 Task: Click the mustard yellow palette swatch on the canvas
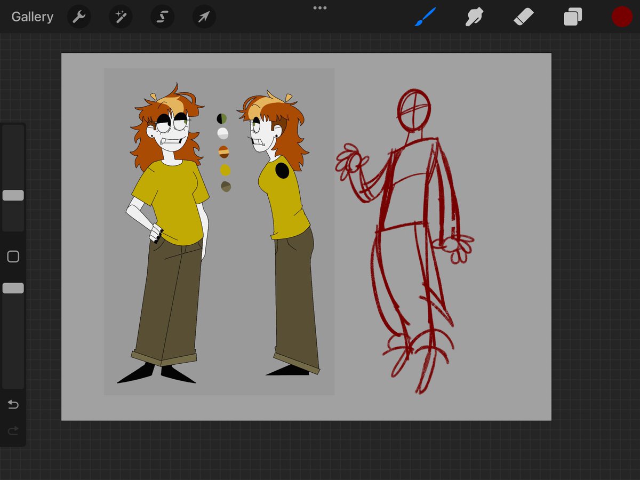(225, 170)
